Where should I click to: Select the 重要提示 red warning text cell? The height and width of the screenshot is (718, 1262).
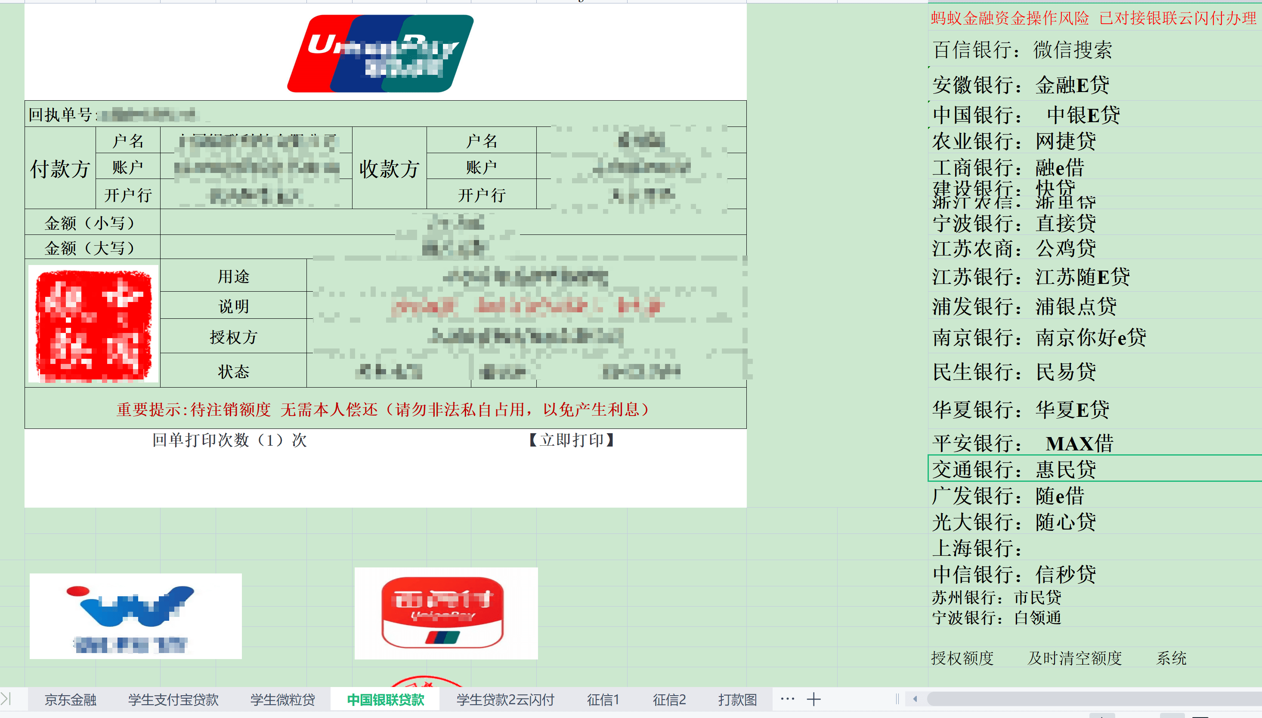(385, 409)
